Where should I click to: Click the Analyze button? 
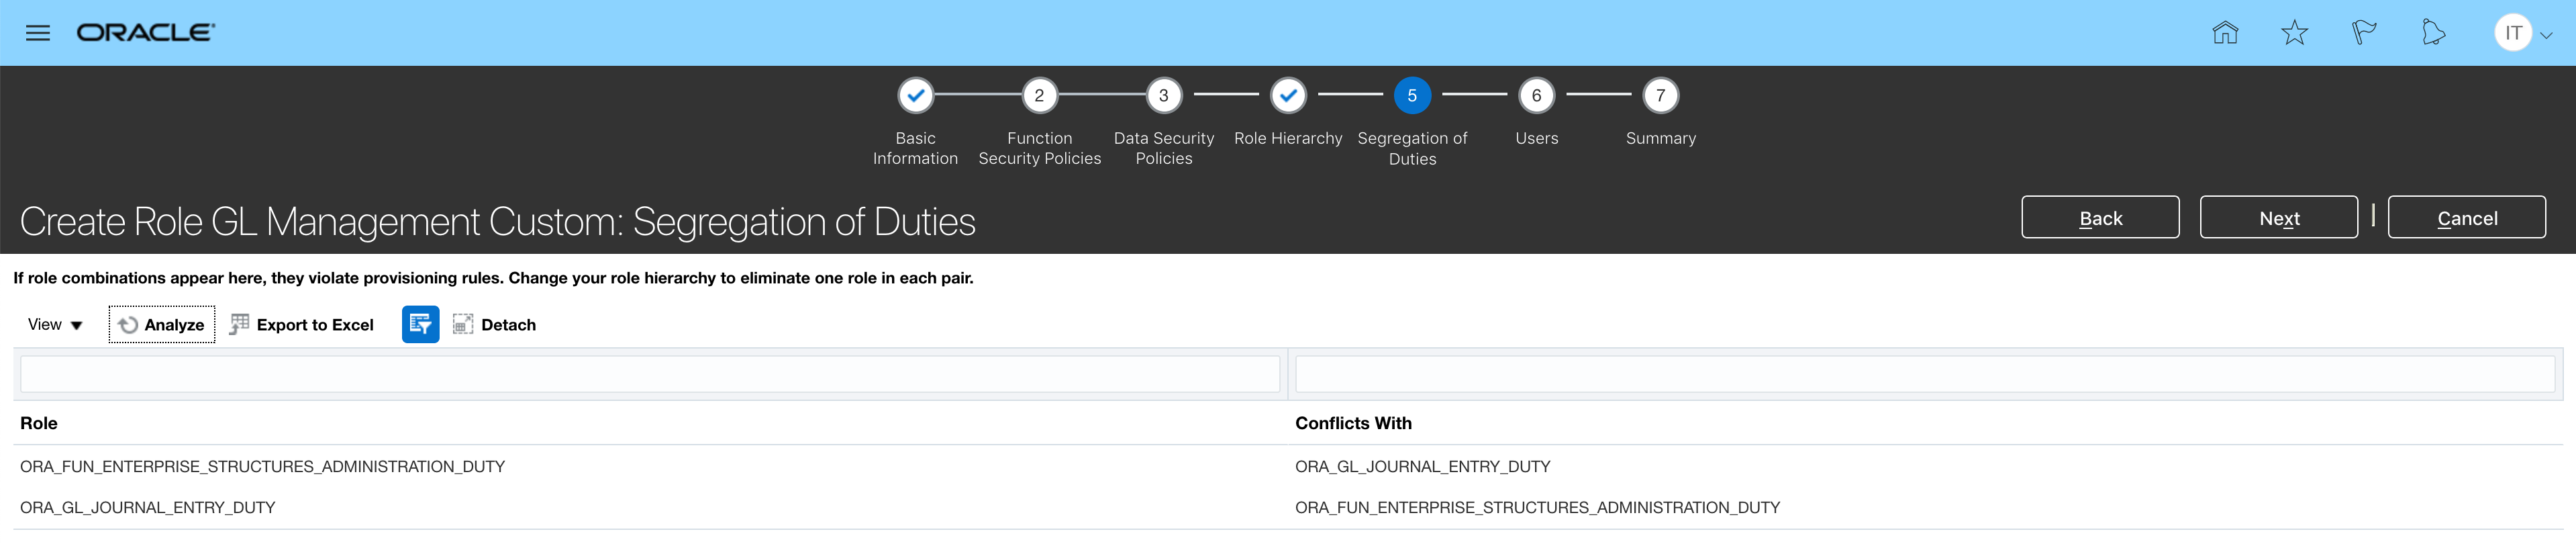pos(161,324)
